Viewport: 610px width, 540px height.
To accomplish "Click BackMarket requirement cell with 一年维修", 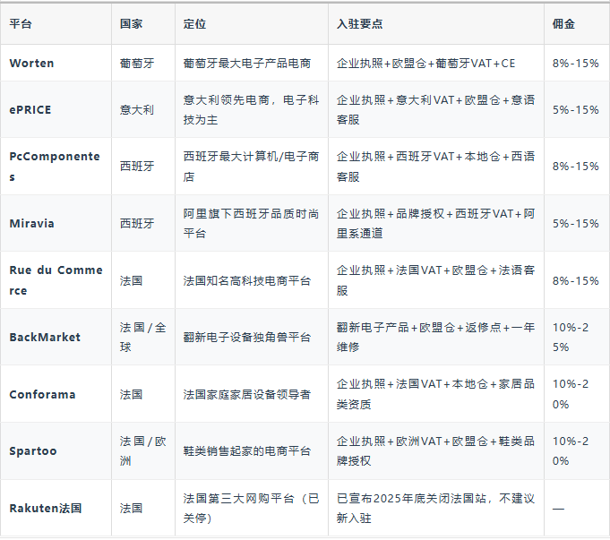I will 435,337.
